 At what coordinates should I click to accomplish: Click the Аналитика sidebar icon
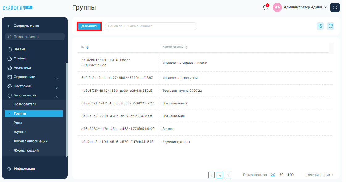click(10, 68)
